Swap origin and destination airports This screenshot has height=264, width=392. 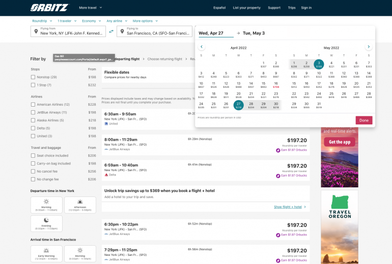111,31
